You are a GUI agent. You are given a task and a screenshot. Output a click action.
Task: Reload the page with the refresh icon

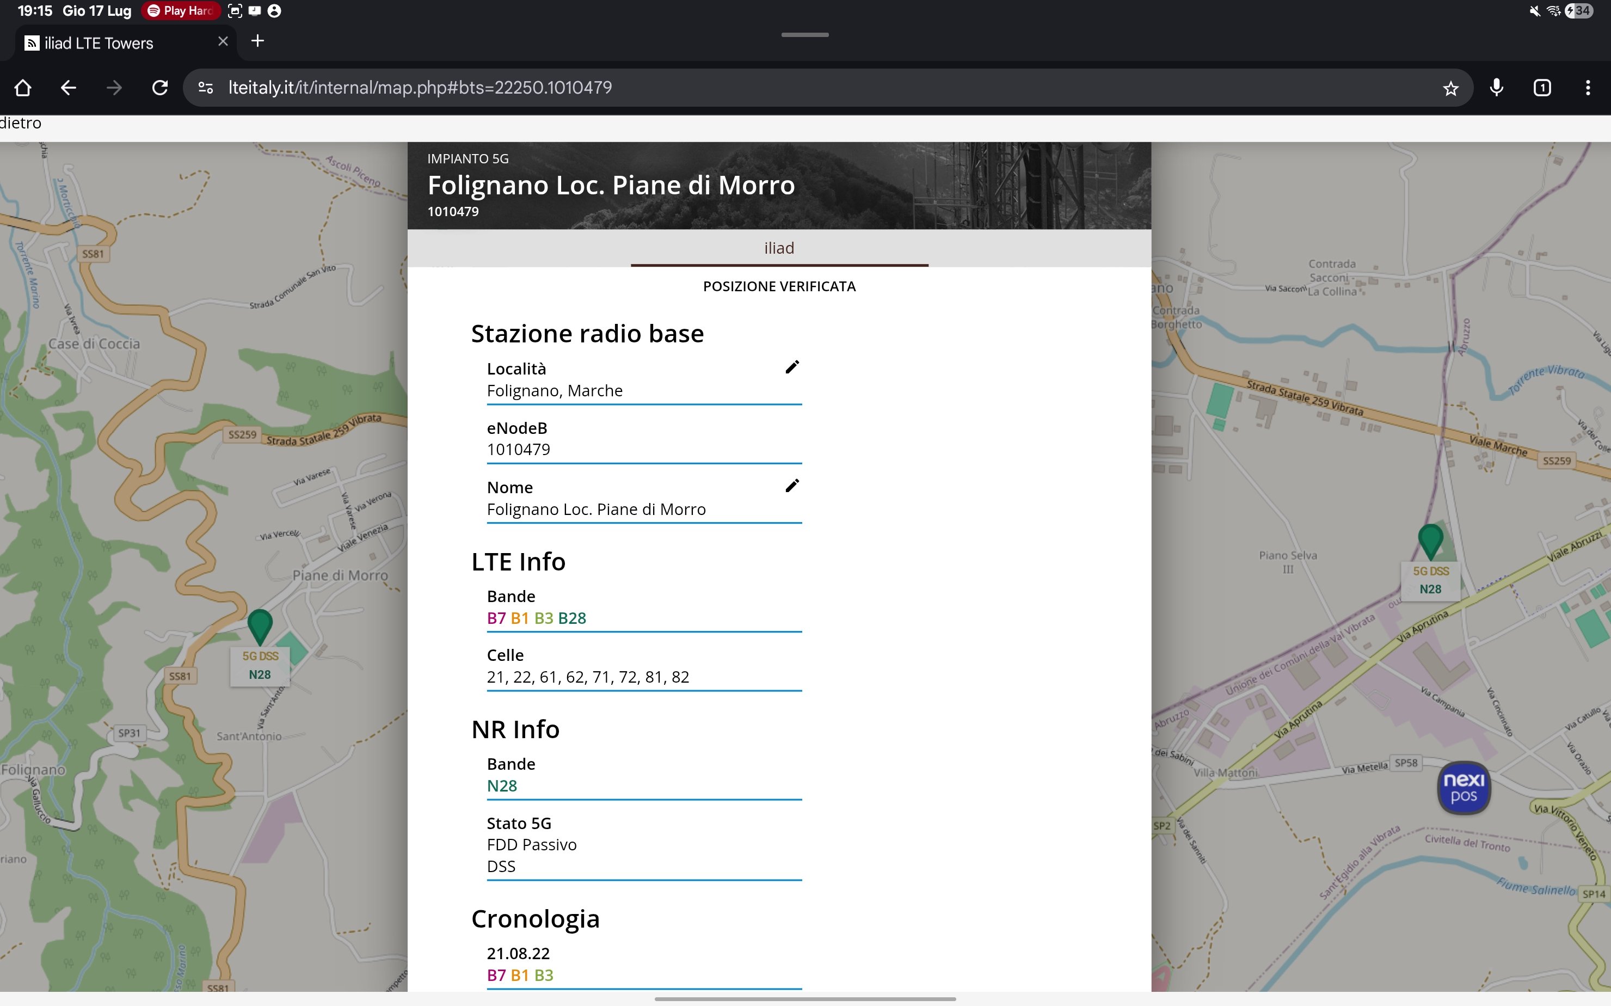159,88
